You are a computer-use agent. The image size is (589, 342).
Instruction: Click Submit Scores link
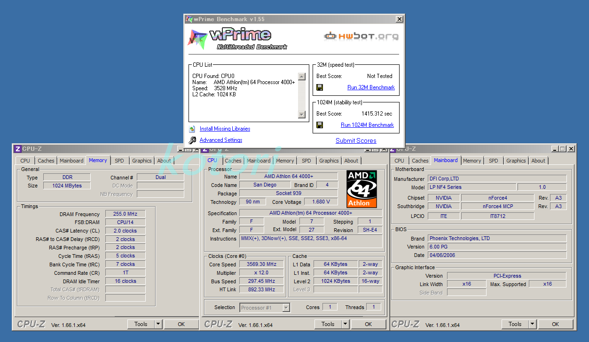coord(356,140)
